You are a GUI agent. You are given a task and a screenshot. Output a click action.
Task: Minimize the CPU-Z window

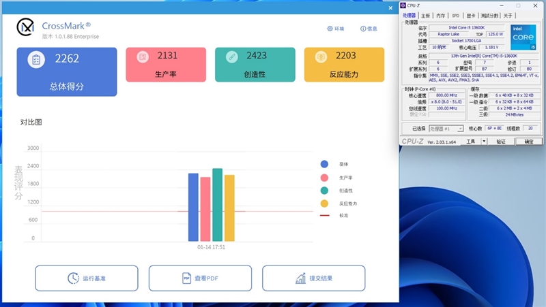(502, 5)
